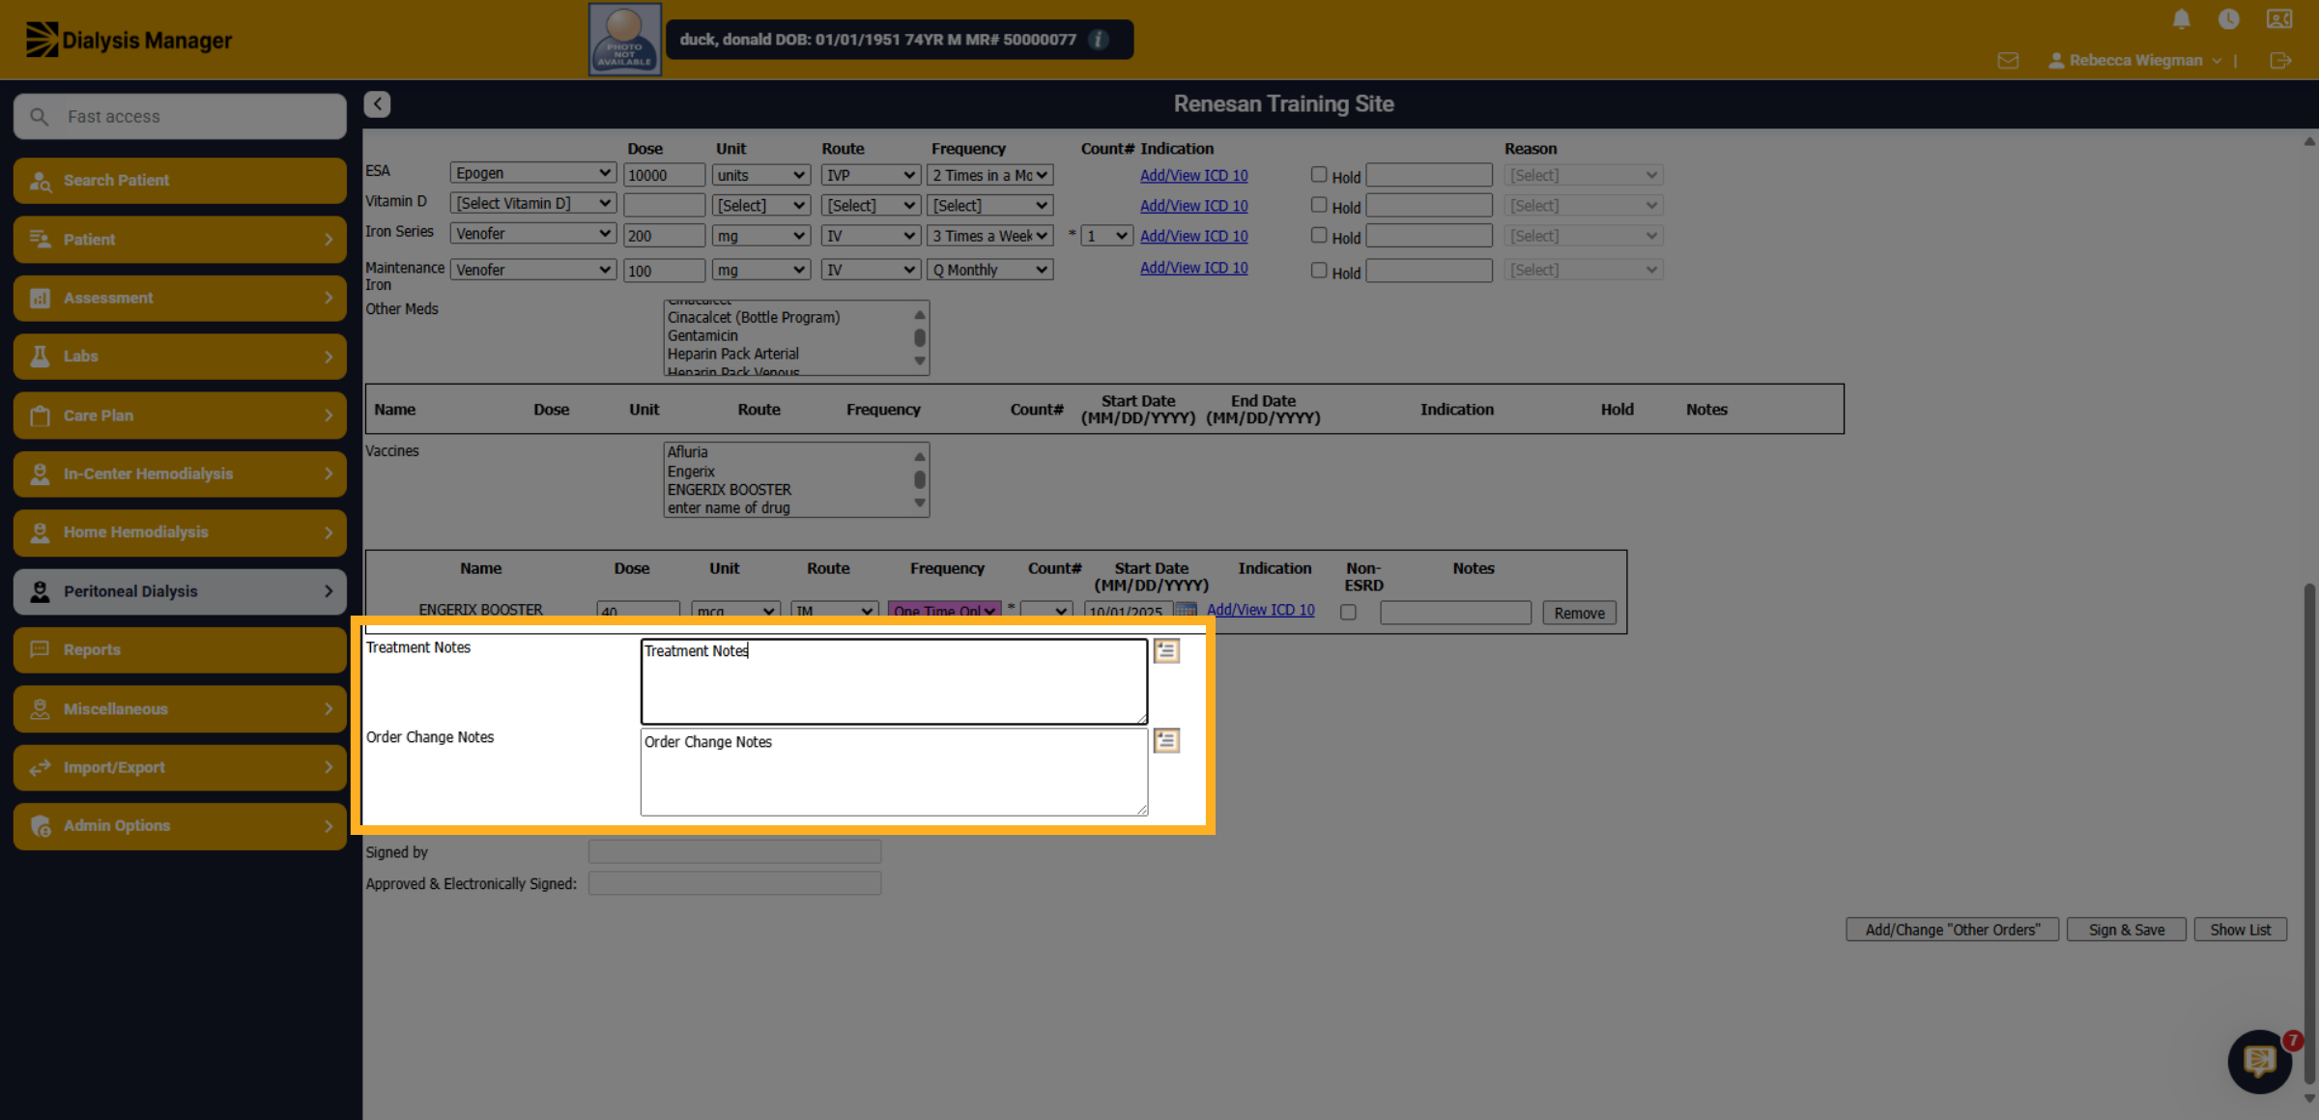Click the patient photo placeholder
The image size is (2319, 1120).
625,40
